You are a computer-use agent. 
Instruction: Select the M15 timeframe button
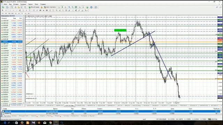click(9, 13)
